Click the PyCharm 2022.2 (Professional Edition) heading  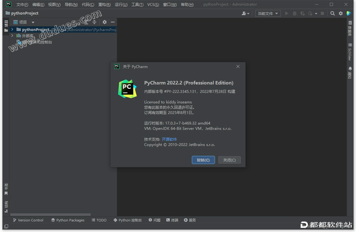click(x=189, y=83)
